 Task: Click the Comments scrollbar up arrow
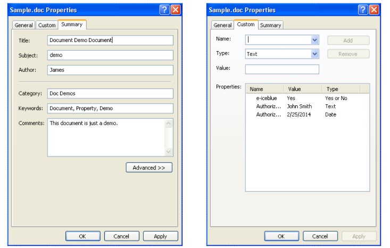[169, 123]
